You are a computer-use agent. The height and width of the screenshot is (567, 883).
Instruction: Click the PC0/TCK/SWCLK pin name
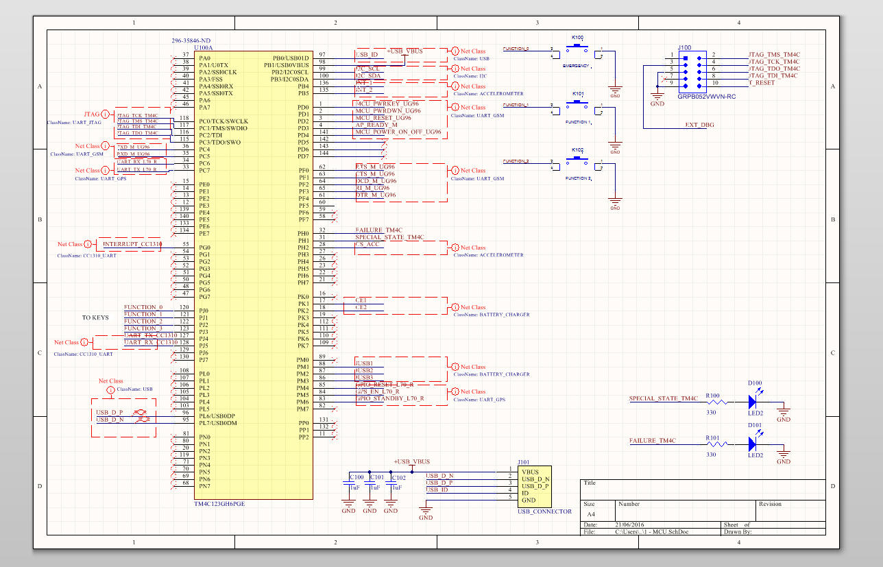pos(222,121)
